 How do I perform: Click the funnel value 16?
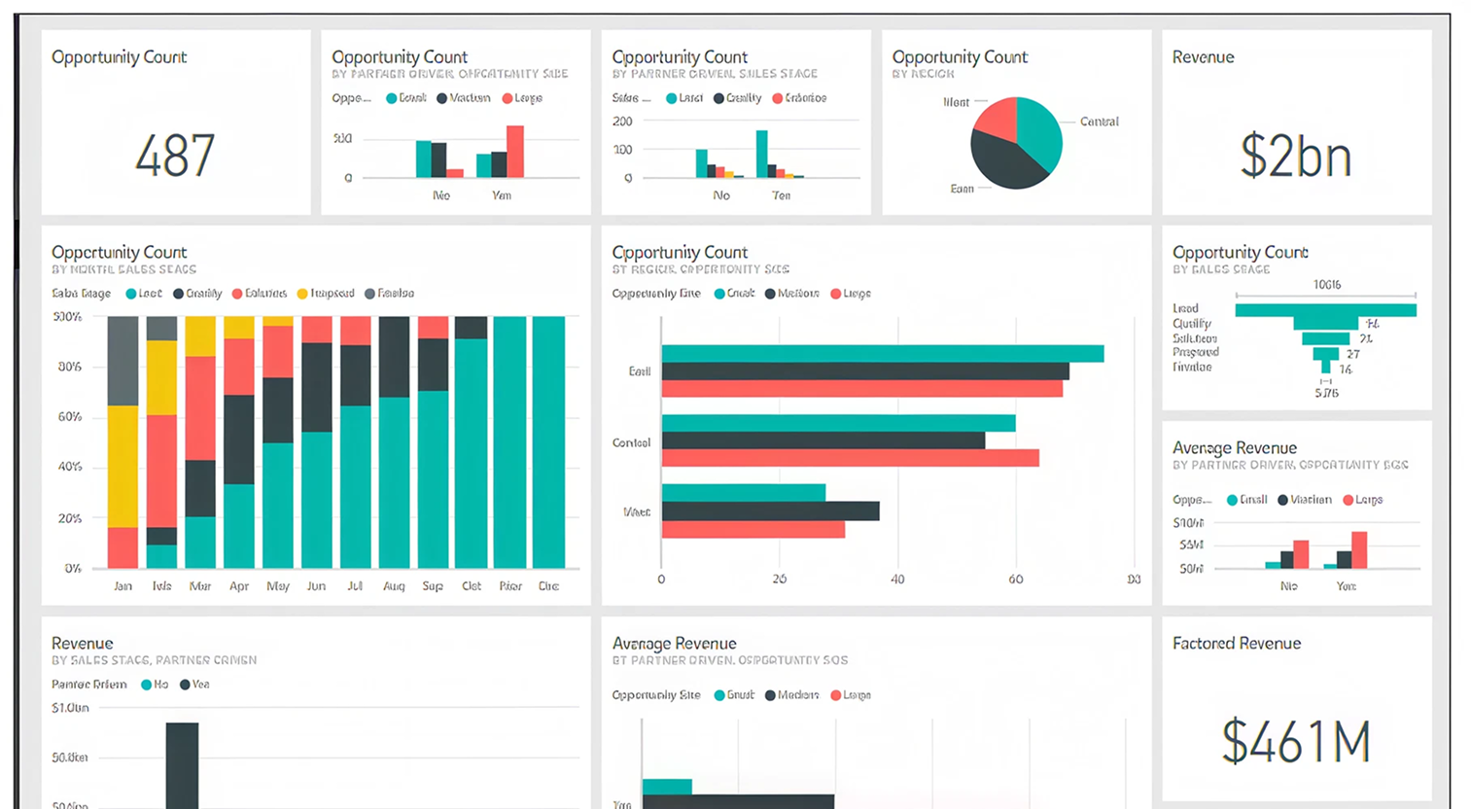click(1347, 369)
